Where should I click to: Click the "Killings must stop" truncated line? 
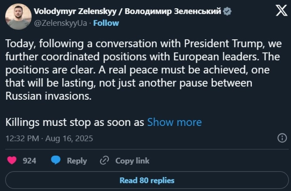click(75, 122)
